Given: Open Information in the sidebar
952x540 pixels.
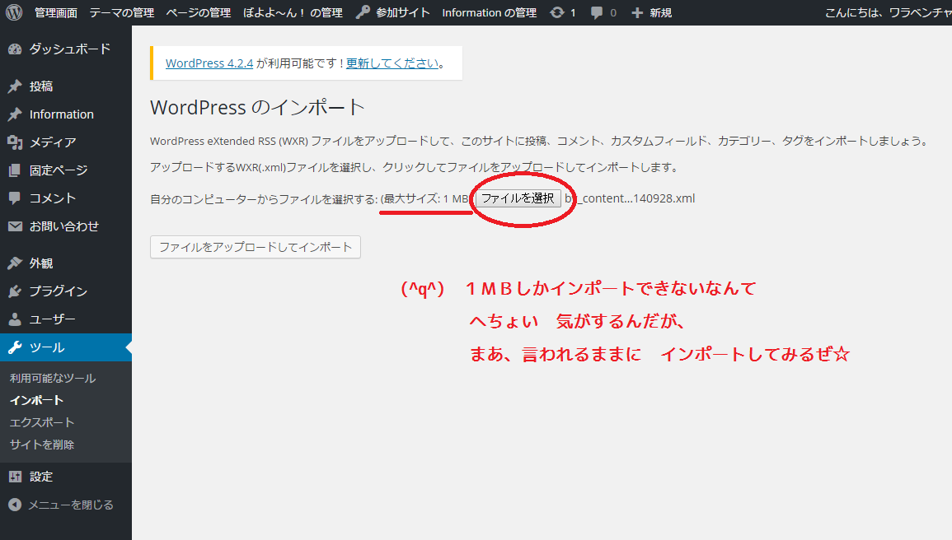Looking at the screenshot, I should coord(61,114).
